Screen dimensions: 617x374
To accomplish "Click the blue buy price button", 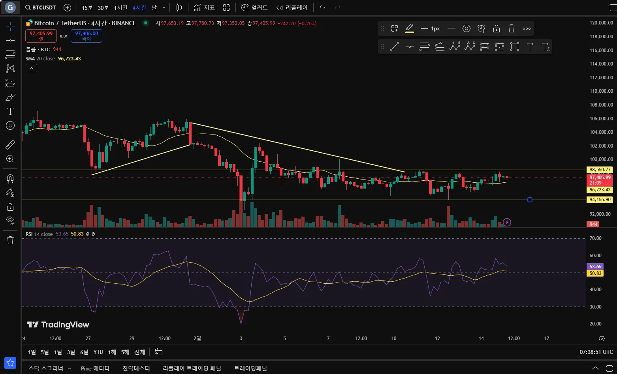I will click(x=87, y=36).
